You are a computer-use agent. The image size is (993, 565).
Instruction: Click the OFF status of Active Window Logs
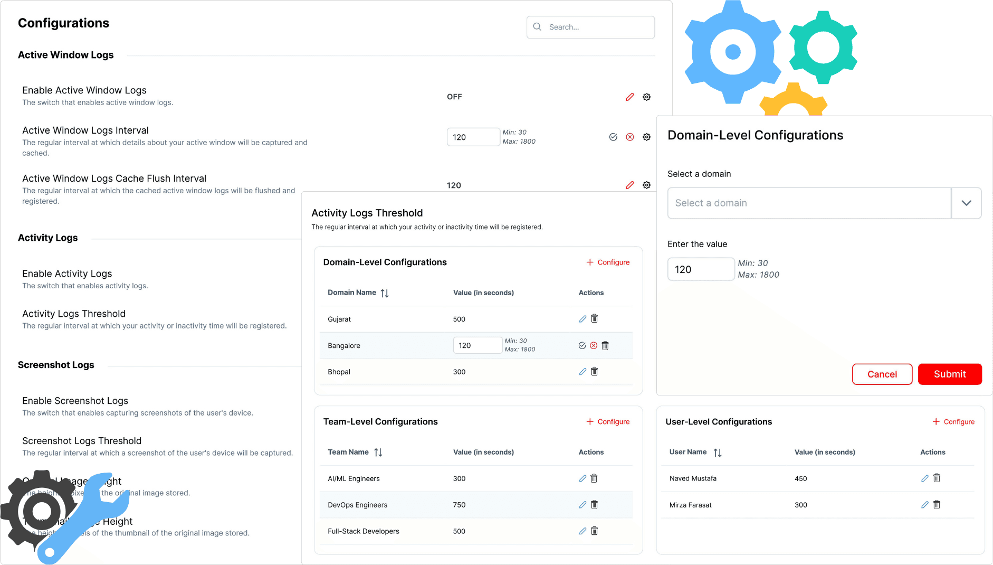point(454,97)
